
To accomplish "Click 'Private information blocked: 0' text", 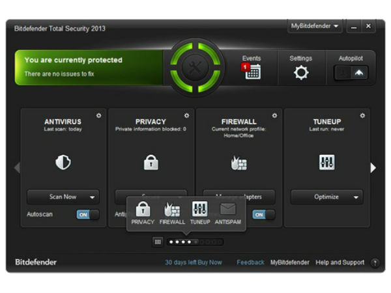I will click(151, 129).
